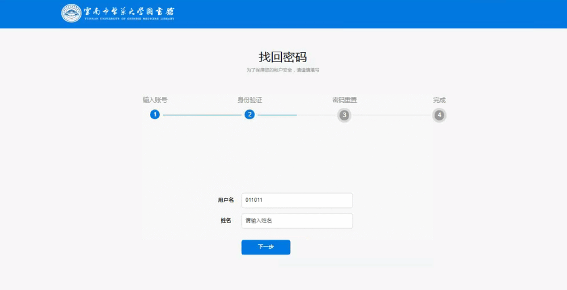Select the 身份验证 step label

coord(250,100)
